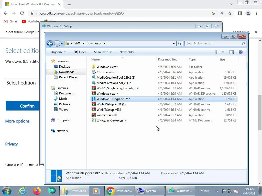Click Confirm button on Microsoft page

(x=23, y=106)
